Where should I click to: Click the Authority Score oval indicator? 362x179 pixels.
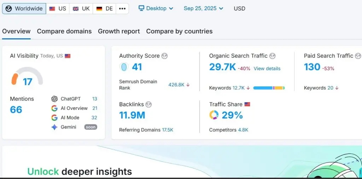pyautogui.click(x=124, y=67)
